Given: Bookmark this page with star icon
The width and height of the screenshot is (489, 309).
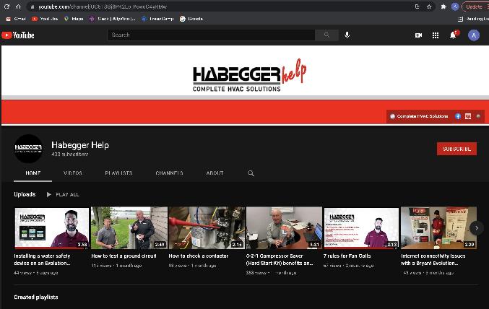Looking at the screenshot, I should [429, 6].
